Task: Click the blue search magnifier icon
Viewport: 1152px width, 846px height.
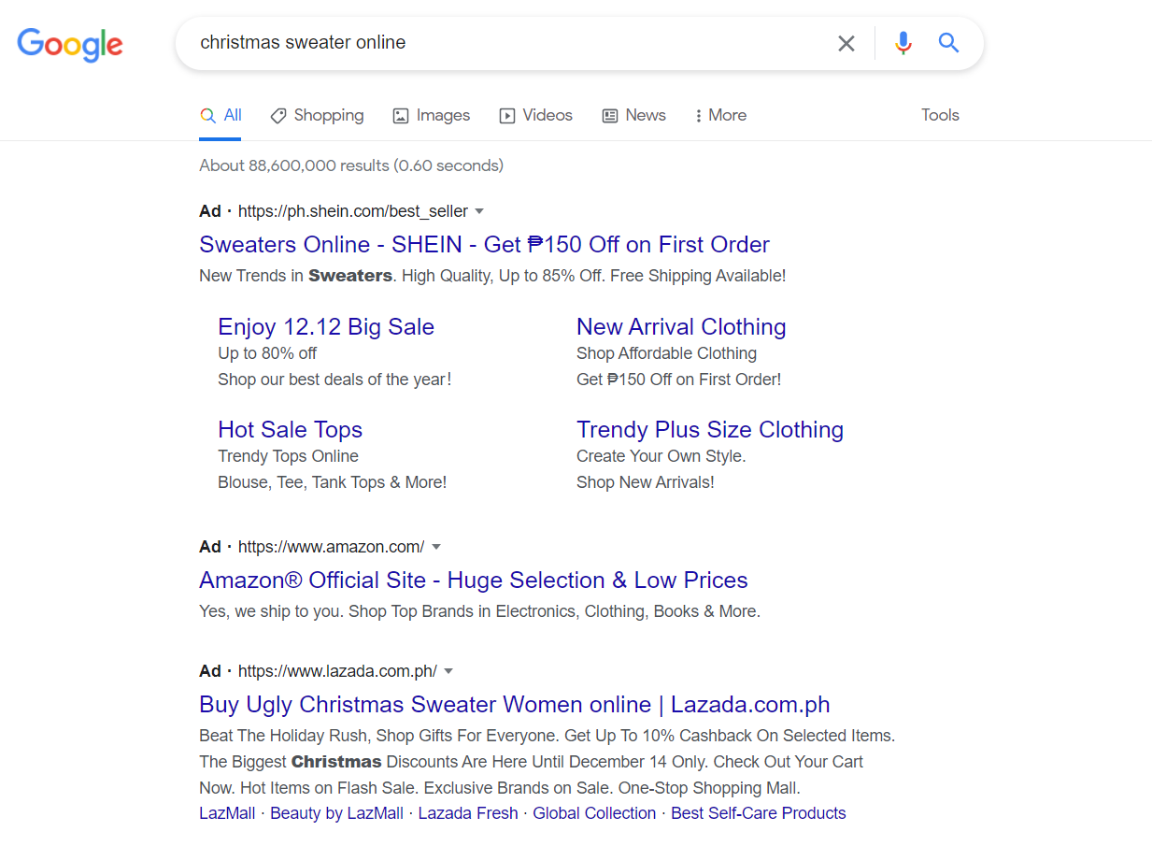Action: [948, 43]
